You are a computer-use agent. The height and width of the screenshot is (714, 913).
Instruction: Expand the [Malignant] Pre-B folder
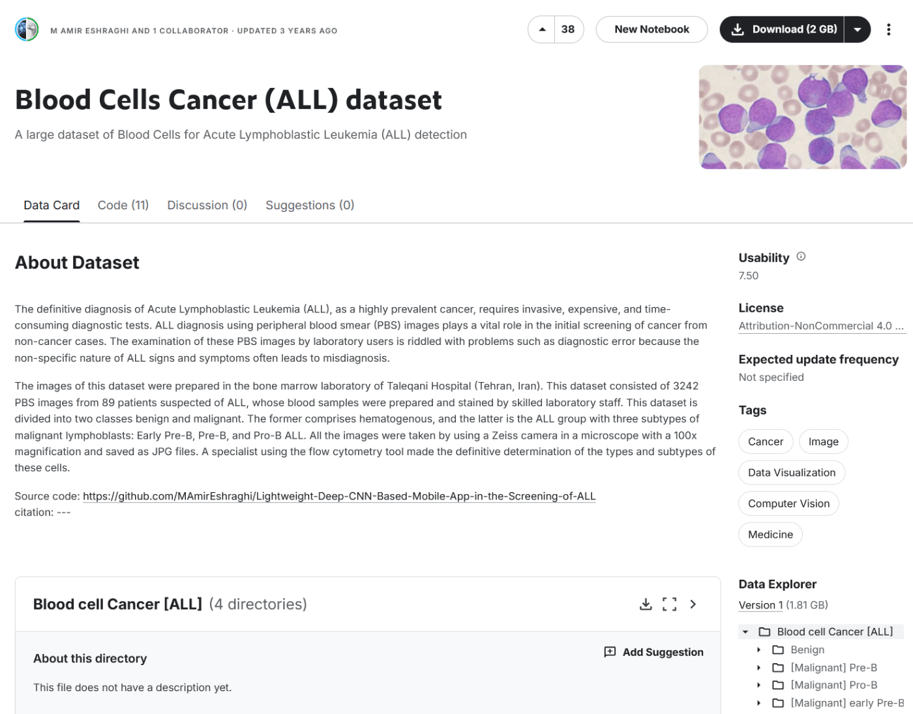pyautogui.click(x=758, y=667)
